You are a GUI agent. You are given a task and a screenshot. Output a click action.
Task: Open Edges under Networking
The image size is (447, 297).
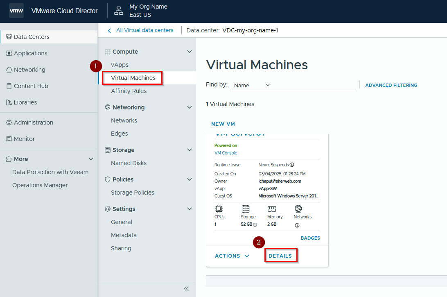[x=120, y=134]
